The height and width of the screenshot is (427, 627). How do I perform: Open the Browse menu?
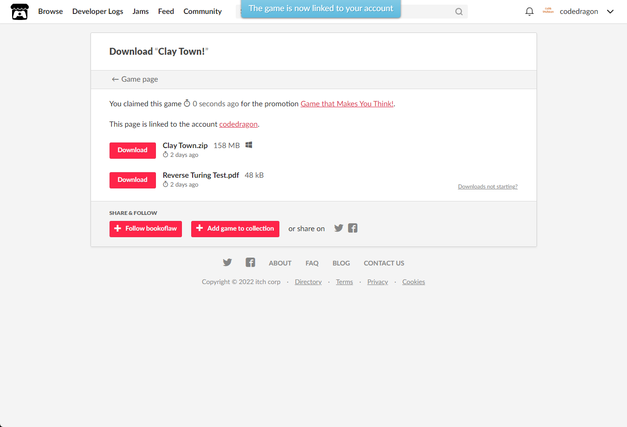(x=51, y=11)
